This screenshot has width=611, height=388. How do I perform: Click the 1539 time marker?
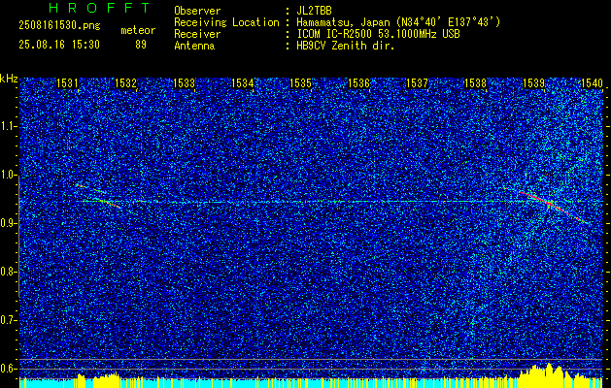[x=533, y=83]
